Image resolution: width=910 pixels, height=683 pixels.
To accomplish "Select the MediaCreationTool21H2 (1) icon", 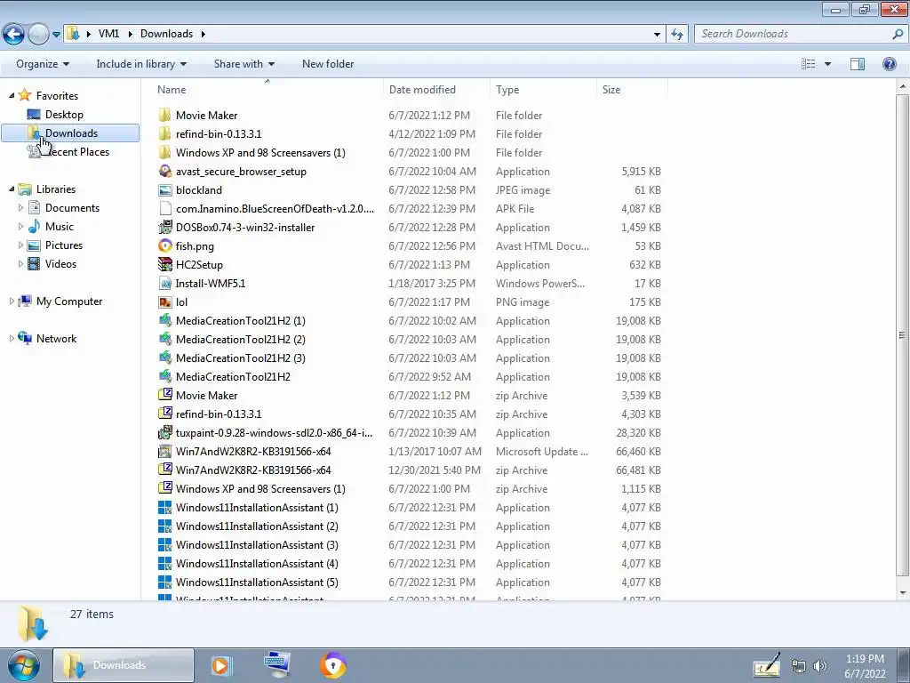I will click(x=164, y=320).
